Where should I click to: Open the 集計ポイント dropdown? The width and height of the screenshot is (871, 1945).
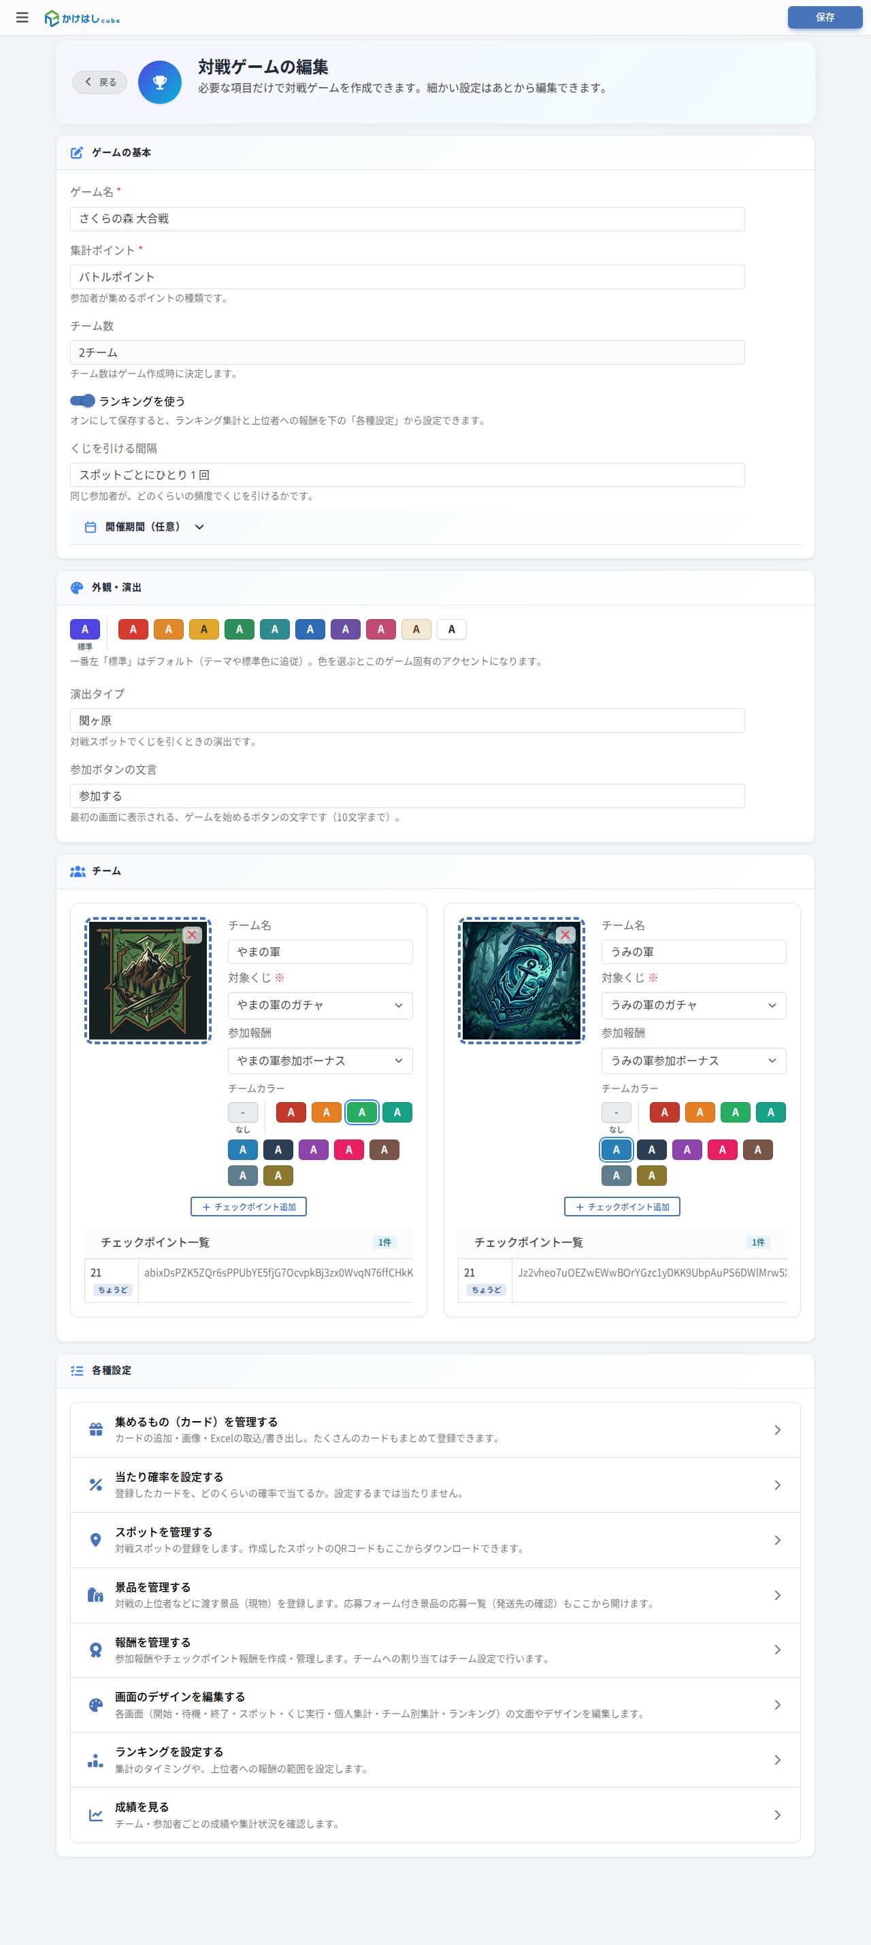tap(407, 277)
